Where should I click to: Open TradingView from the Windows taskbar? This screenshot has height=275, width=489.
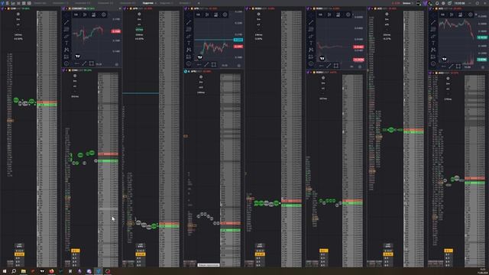click(42, 271)
